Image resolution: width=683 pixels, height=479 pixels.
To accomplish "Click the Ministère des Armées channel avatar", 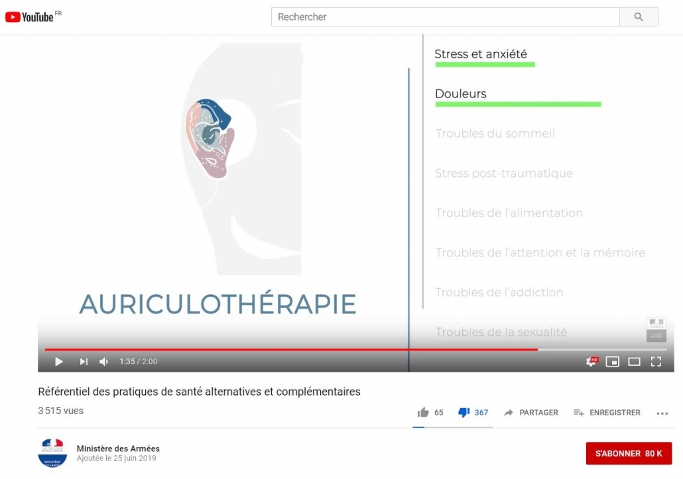I will click(x=52, y=453).
